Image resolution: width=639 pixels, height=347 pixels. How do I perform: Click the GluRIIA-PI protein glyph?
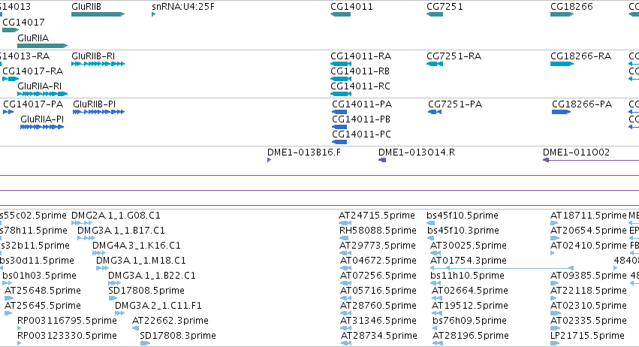click(x=42, y=127)
